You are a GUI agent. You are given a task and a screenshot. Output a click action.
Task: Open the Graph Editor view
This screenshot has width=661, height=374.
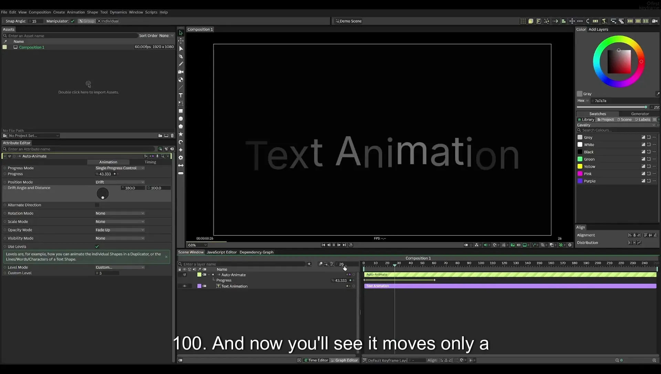(x=344, y=360)
